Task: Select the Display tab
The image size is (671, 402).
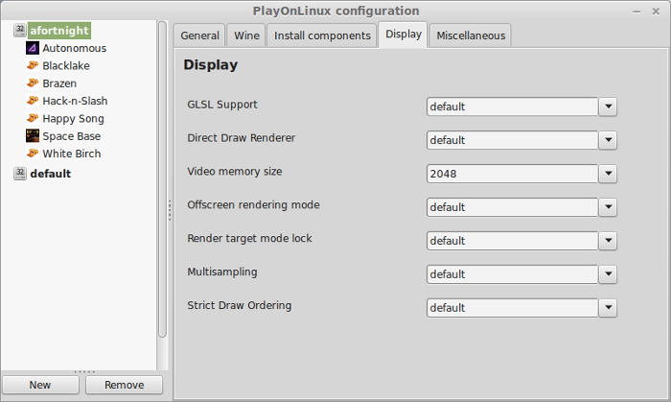Action: (x=404, y=35)
